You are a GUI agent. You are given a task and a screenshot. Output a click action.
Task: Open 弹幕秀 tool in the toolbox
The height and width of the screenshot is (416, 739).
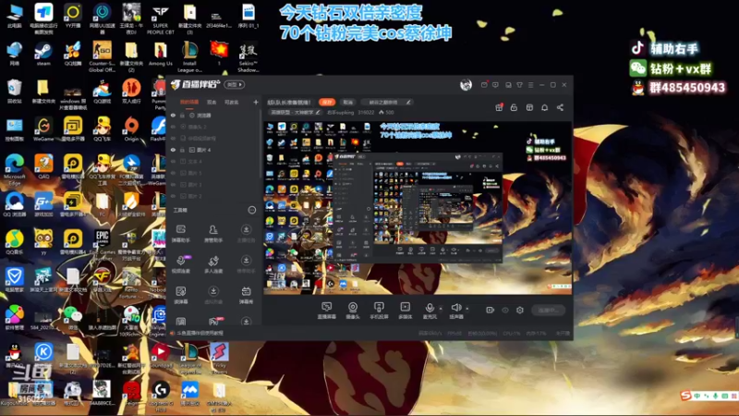[246, 295]
